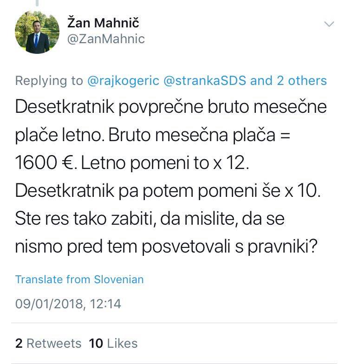Click the display name Žan Mahnič
This screenshot has width=345, height=364.
coord(103,22)
